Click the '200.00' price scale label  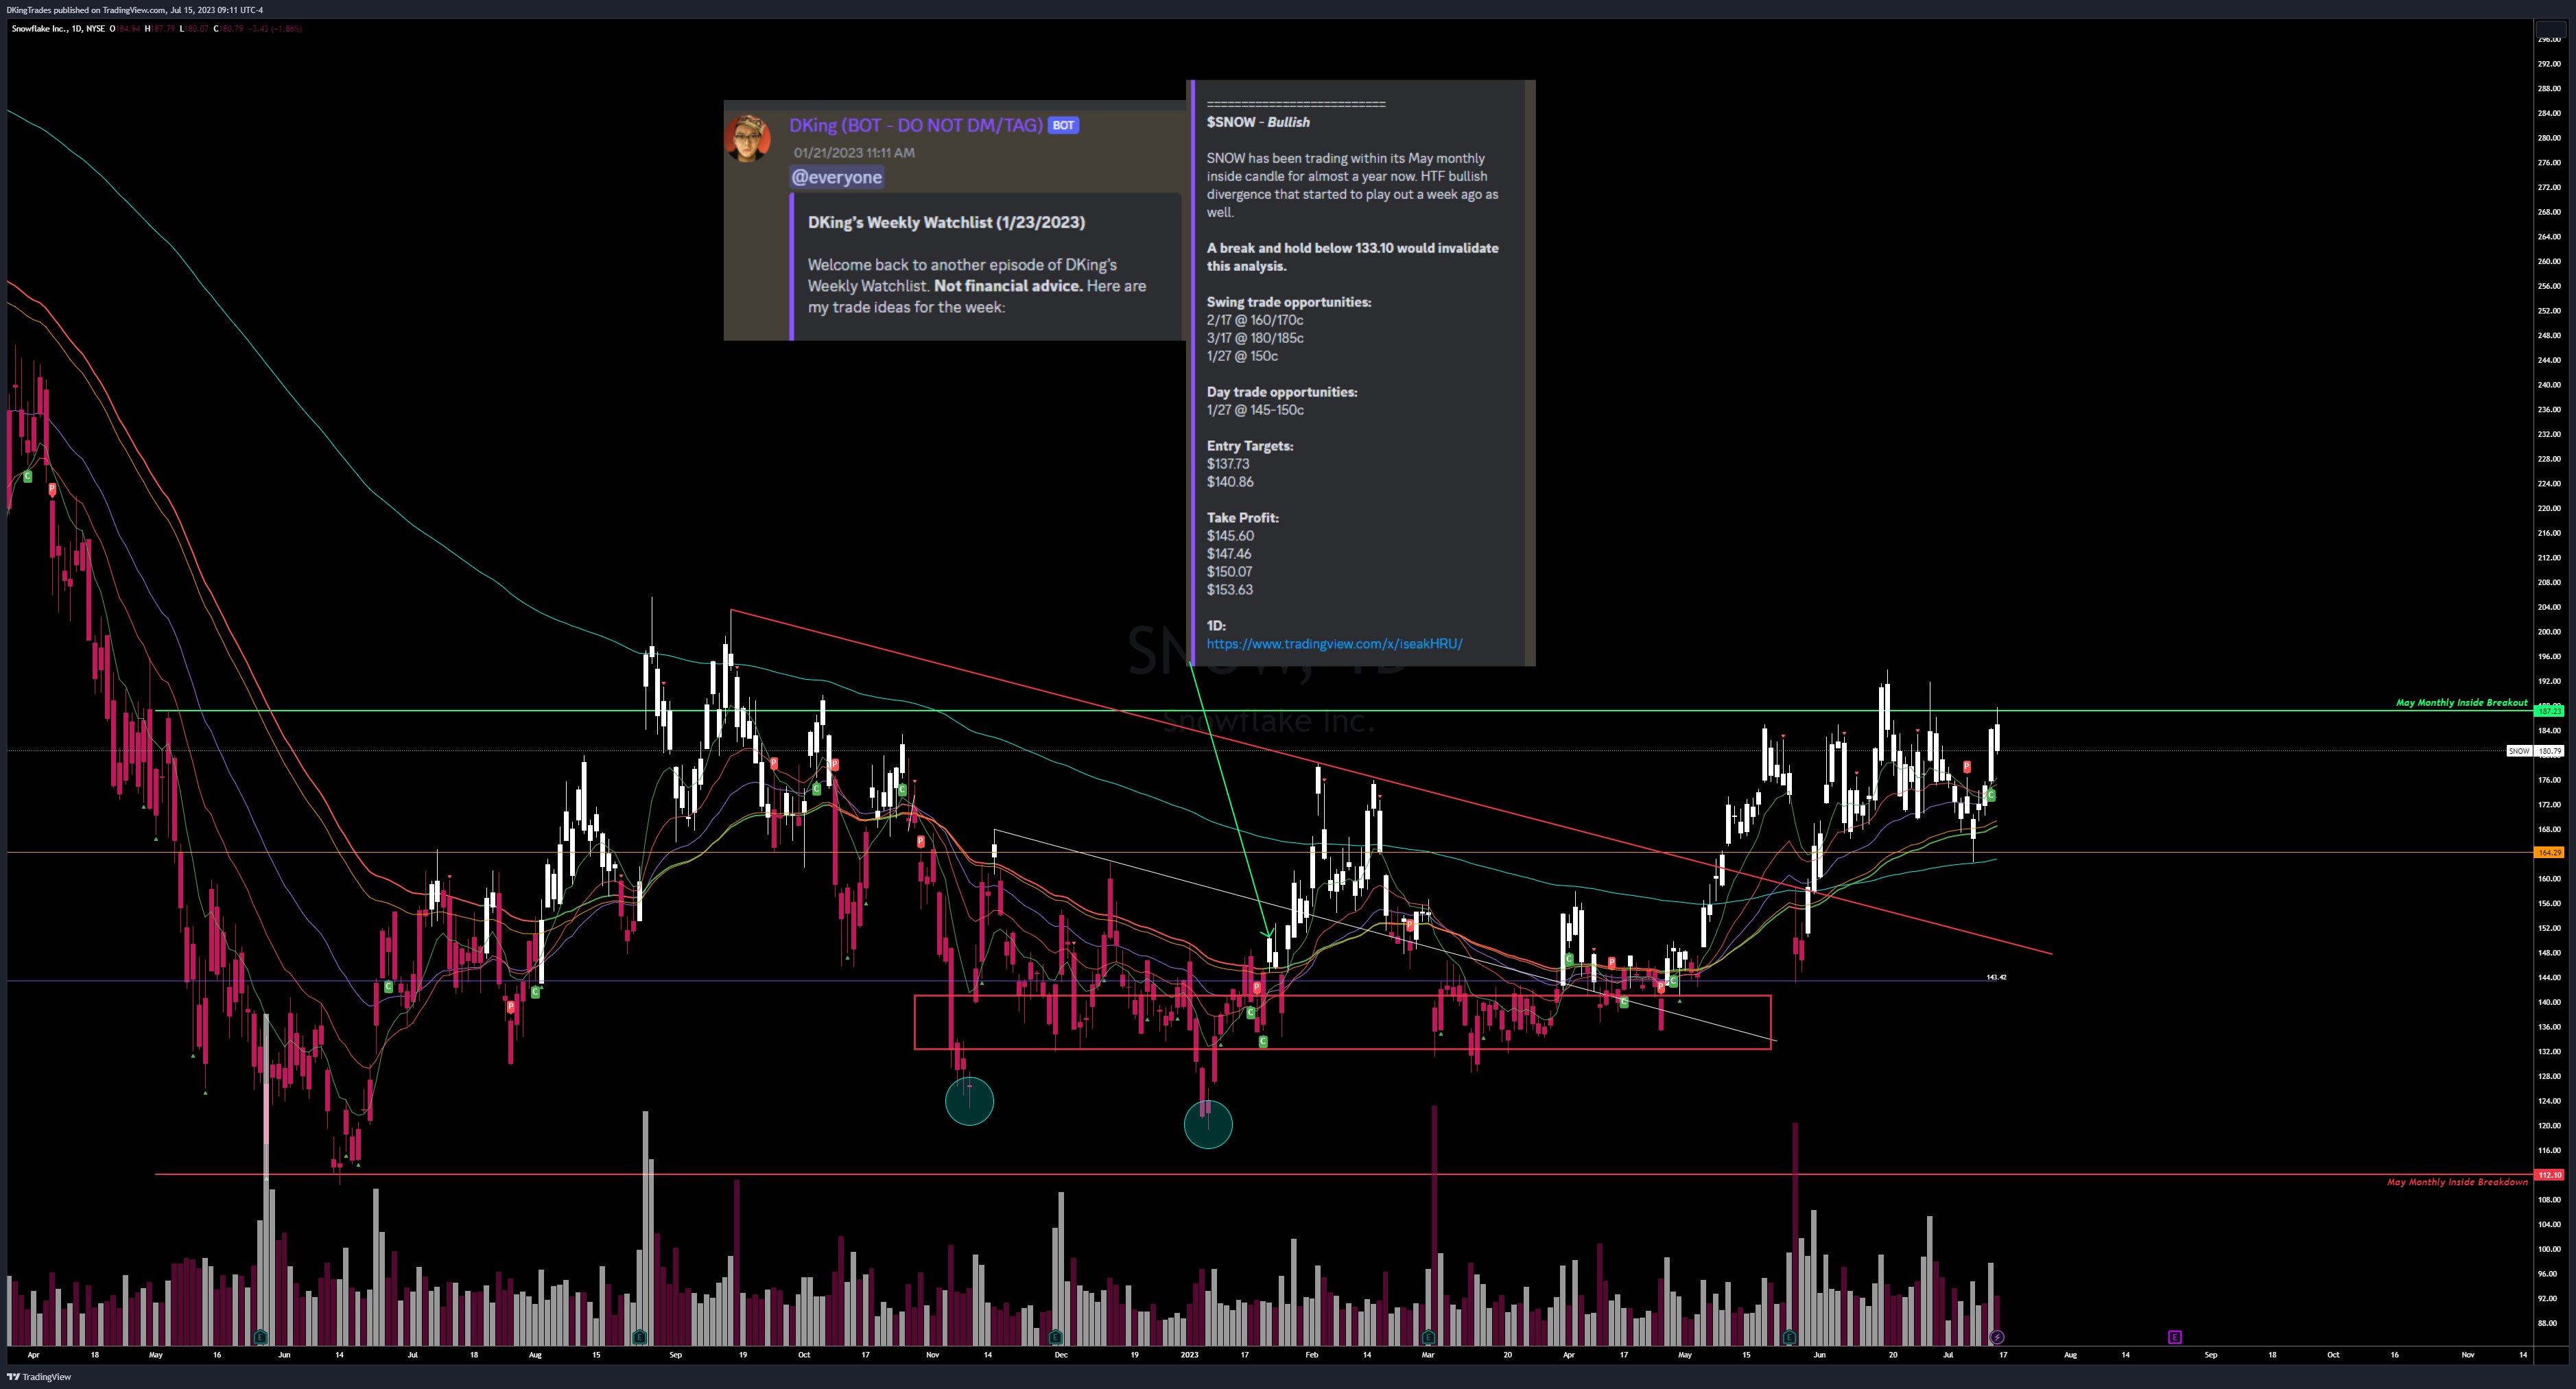pyautogui.click(x=2549, y=632)
